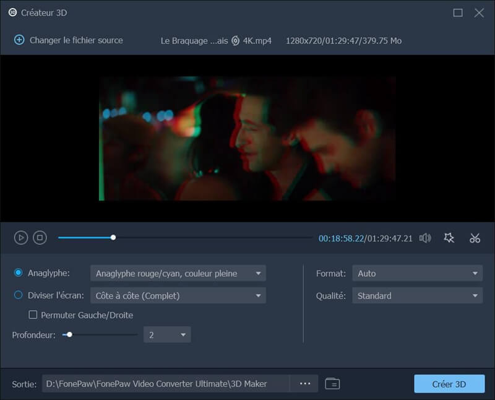Screen dimensions: 495x400
Task: Click the Profondeur depth slider handle
Action: pos(69,334)
